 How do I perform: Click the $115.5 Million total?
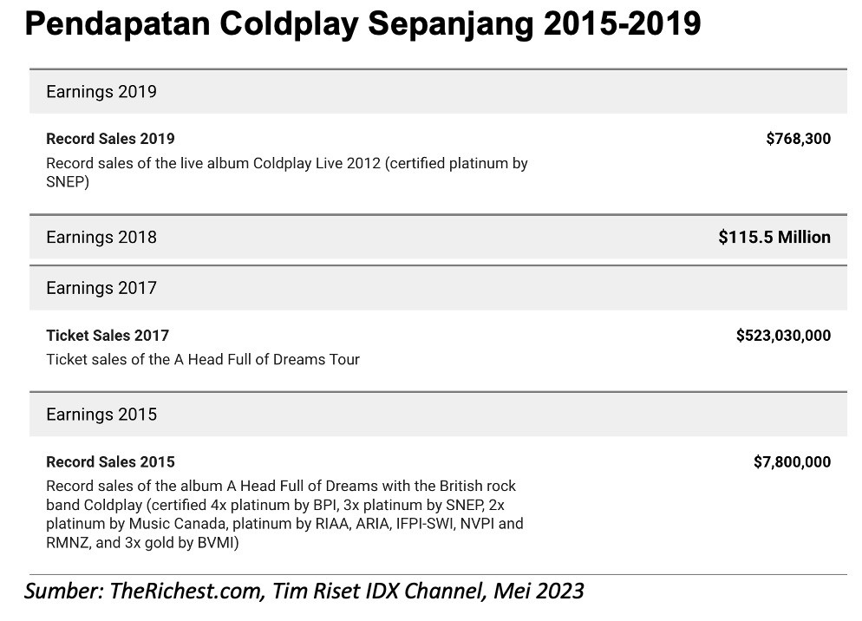click(x=774, y=237)
